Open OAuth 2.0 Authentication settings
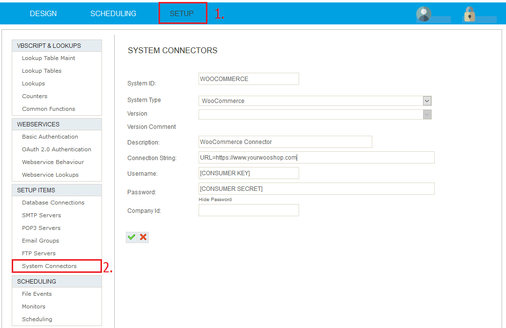The height and width of the screenshot is (328, 506). 57,149
